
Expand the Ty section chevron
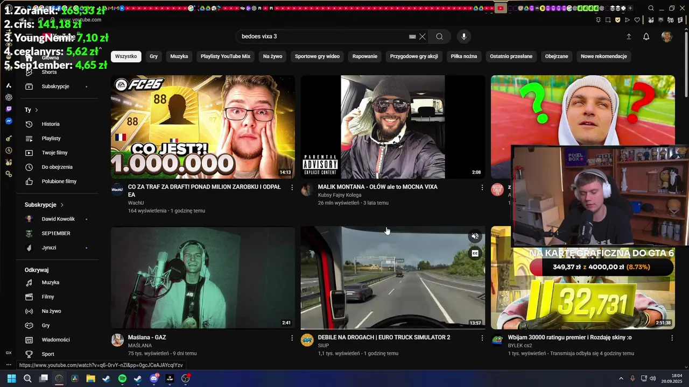pyautogui.click(x=37, y=110)
